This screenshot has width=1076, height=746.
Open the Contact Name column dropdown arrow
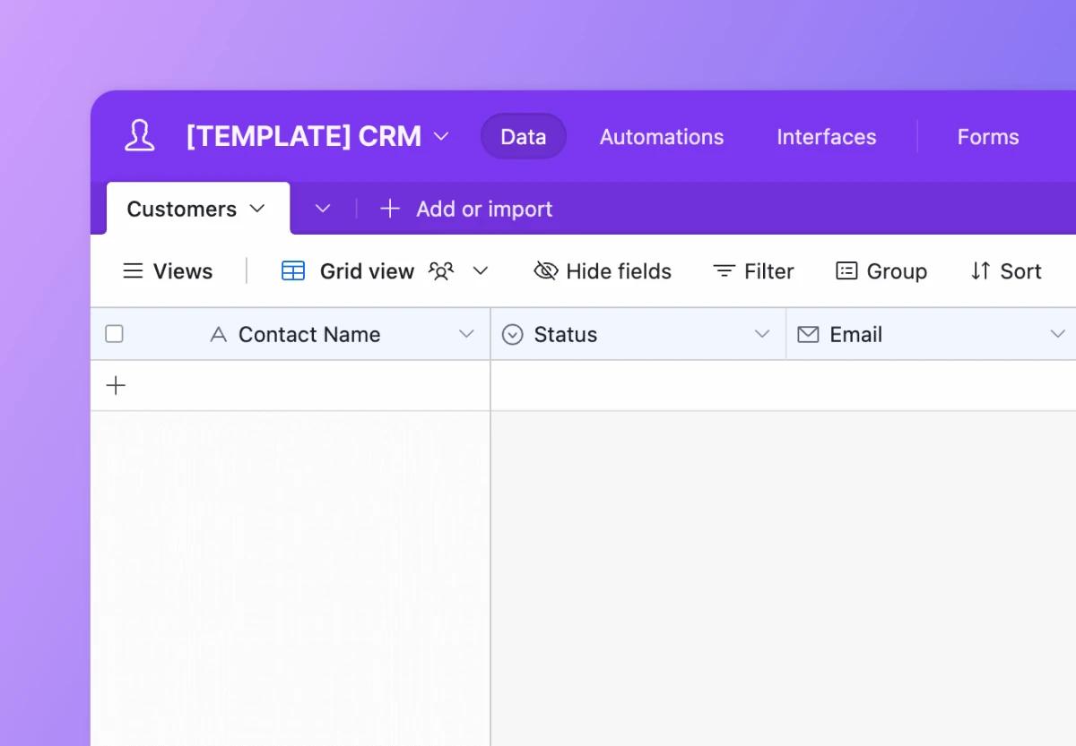click(x=466, y=334)
